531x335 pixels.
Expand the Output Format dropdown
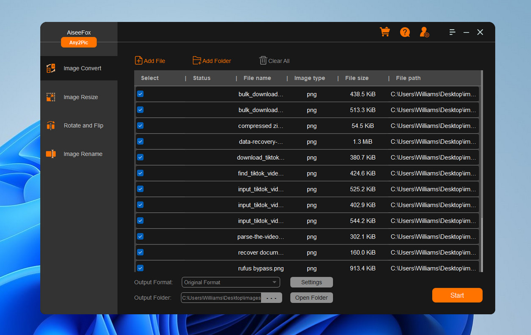tap(231, 282)
